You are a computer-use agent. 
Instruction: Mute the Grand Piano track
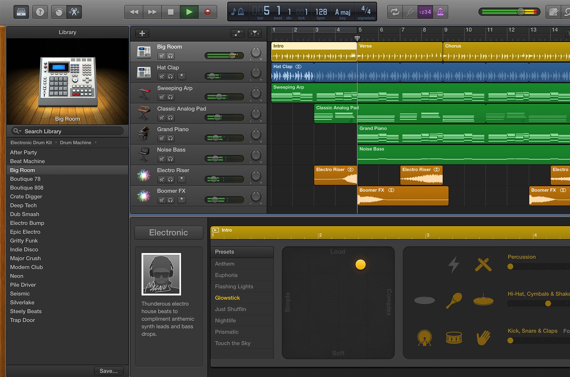click(161, 138)
